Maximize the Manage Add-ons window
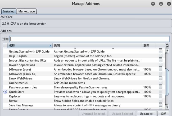172x116 pixels. click(x=161, y=4)
